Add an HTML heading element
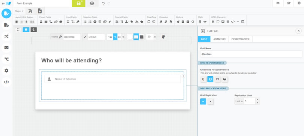The width and height of the screenshot is (304, 136). (213, 22)
